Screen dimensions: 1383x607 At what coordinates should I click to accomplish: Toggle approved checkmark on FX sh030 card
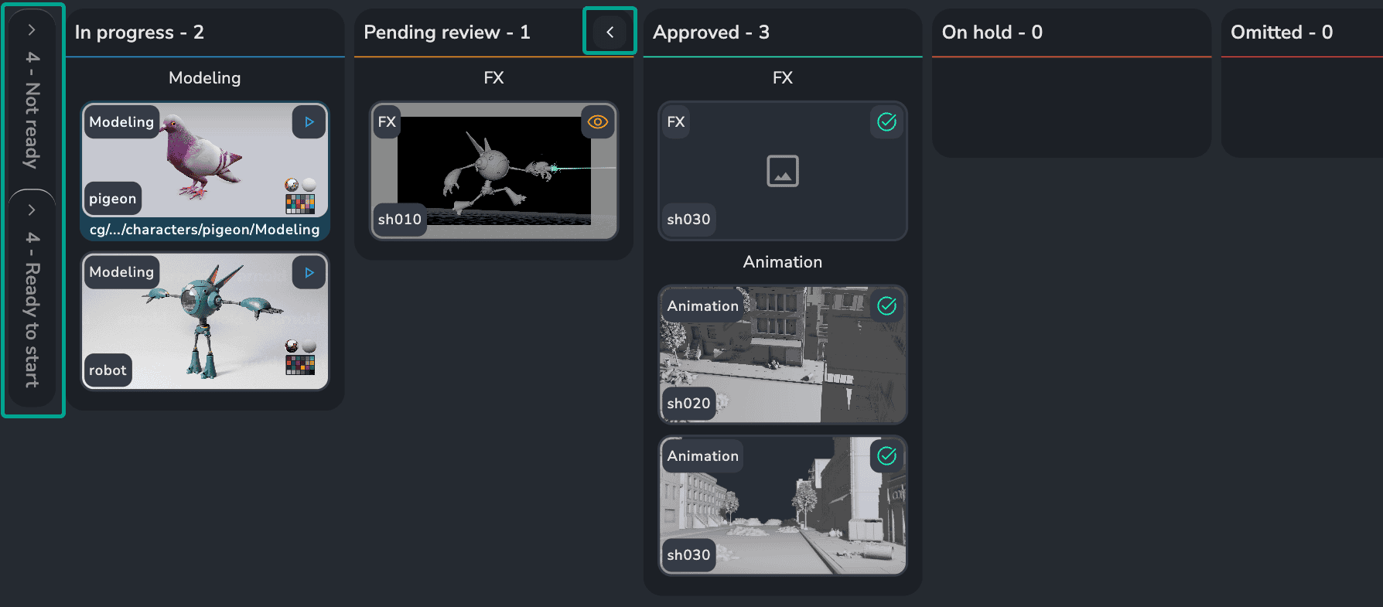(886, 122)
